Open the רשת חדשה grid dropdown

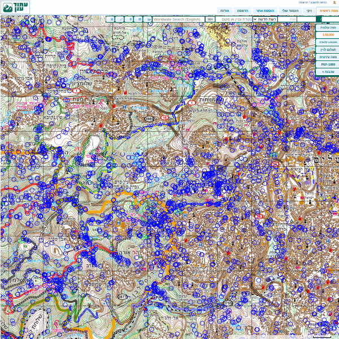[x=265, y=19]
